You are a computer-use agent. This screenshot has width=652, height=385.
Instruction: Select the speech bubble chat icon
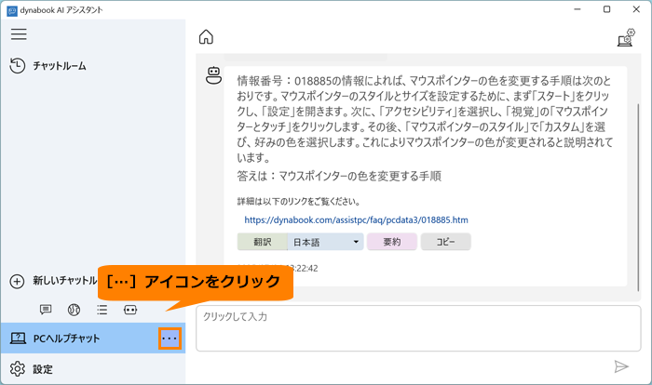pos(46,310)
